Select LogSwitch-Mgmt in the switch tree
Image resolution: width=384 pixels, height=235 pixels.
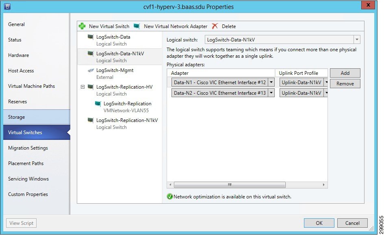(x=119, y=74)
